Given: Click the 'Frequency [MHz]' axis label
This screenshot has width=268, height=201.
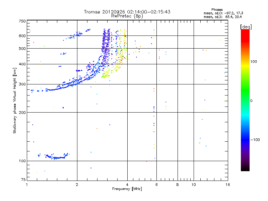Looking at the screenshot, I should (x=127, y=189).
